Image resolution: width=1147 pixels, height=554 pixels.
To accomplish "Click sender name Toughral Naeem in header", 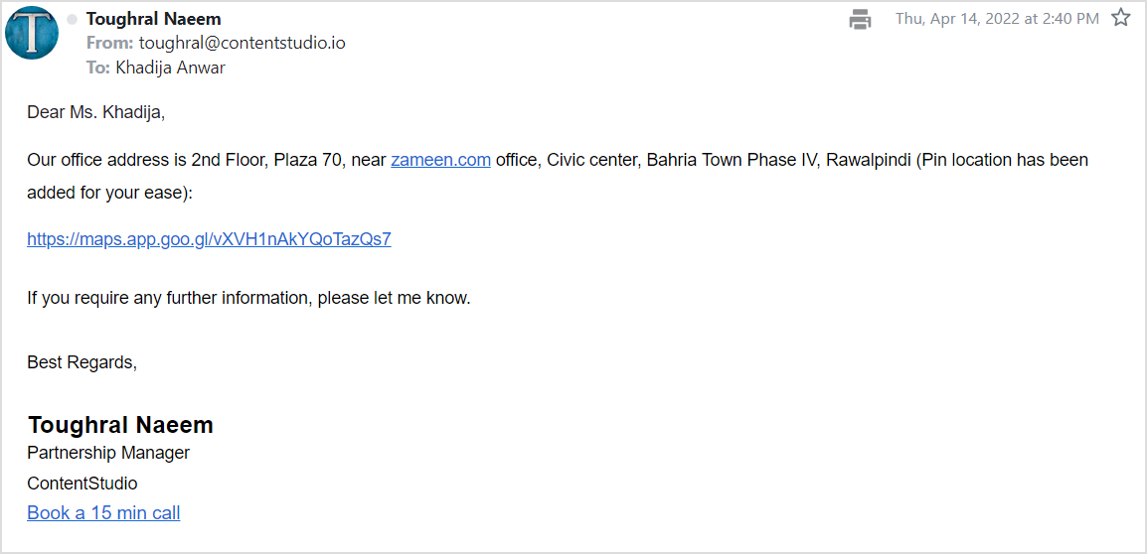I will click(154, 19).
